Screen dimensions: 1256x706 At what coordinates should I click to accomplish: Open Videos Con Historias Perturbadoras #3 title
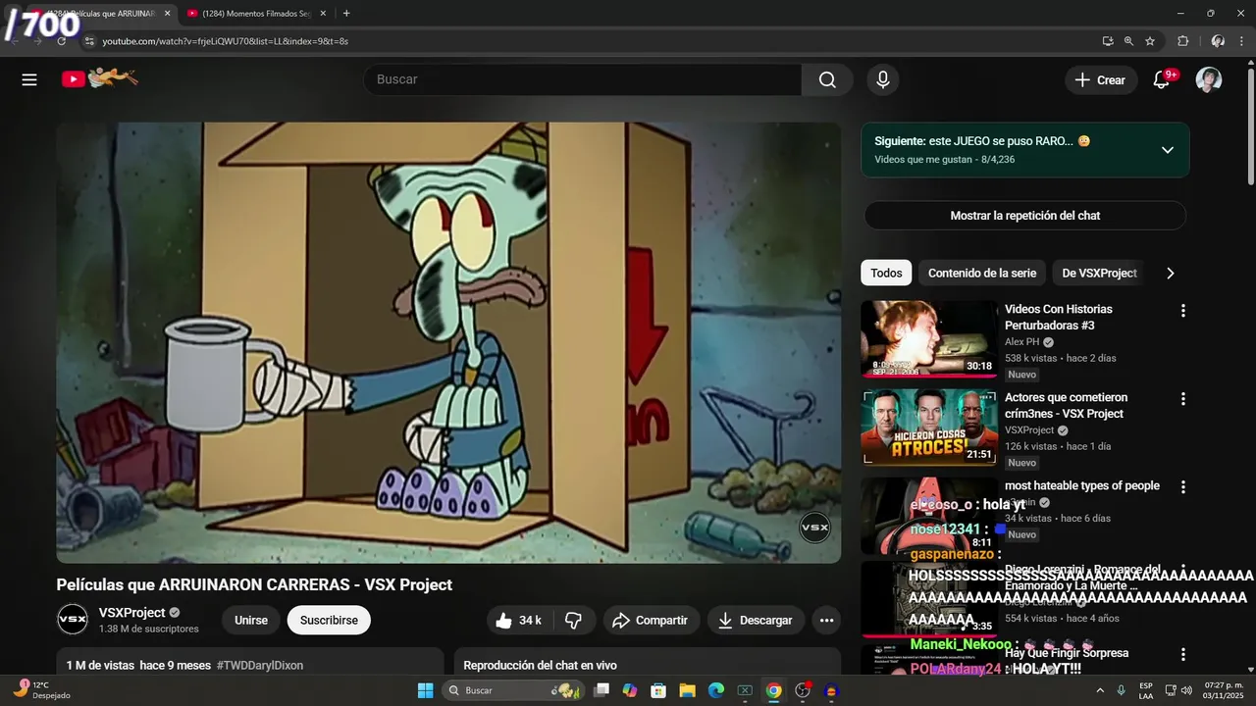1059,317
